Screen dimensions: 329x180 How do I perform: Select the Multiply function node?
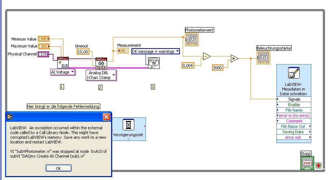(x=235, y=58)
